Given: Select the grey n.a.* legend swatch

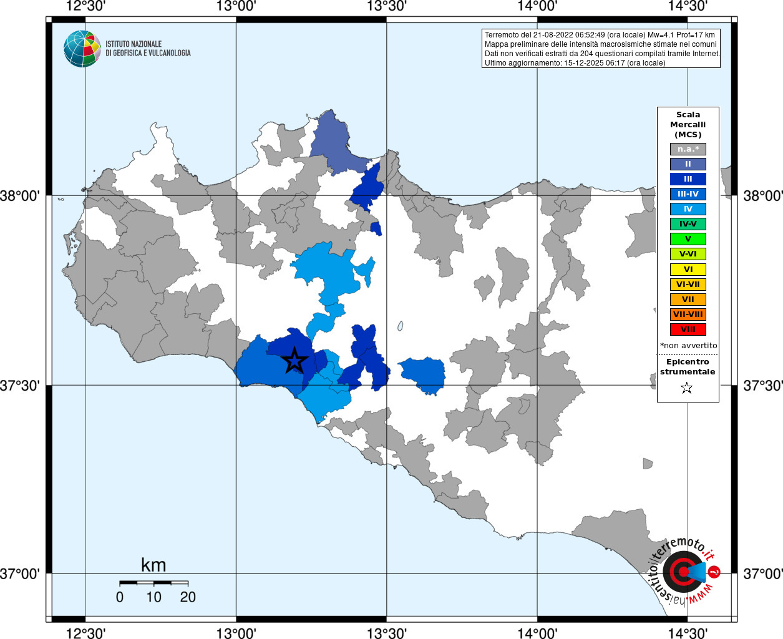Looking at the screenshot, I should pyautogui.click(x=688, y=149).
